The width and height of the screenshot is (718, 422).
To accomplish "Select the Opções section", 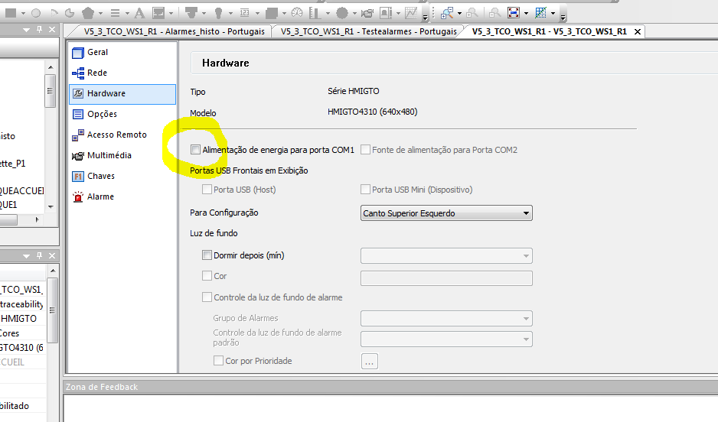I will click(x=102, y=114).
